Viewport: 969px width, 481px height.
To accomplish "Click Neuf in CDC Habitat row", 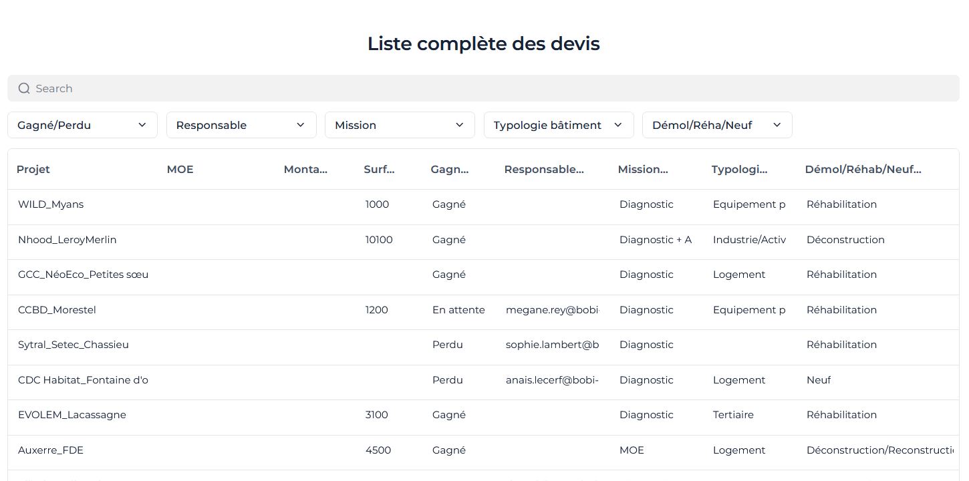I will click(819, 380).
